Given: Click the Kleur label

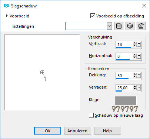Looking at the screenshot, I should [94, 100].
